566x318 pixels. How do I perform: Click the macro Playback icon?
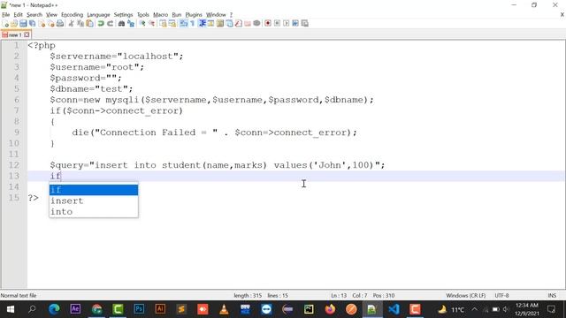[287, 24]
